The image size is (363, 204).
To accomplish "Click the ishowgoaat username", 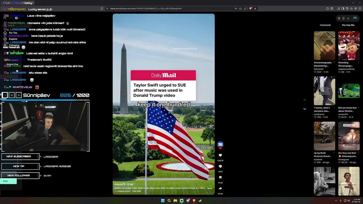I will [343, 160].
